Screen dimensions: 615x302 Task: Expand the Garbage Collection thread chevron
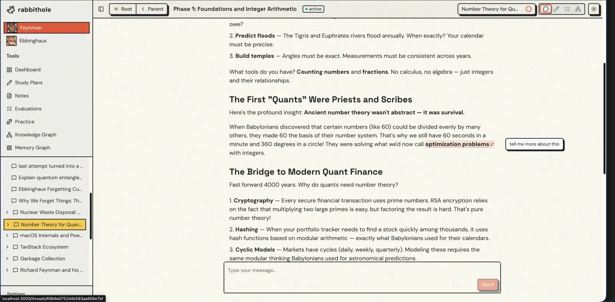pos(7,259)
